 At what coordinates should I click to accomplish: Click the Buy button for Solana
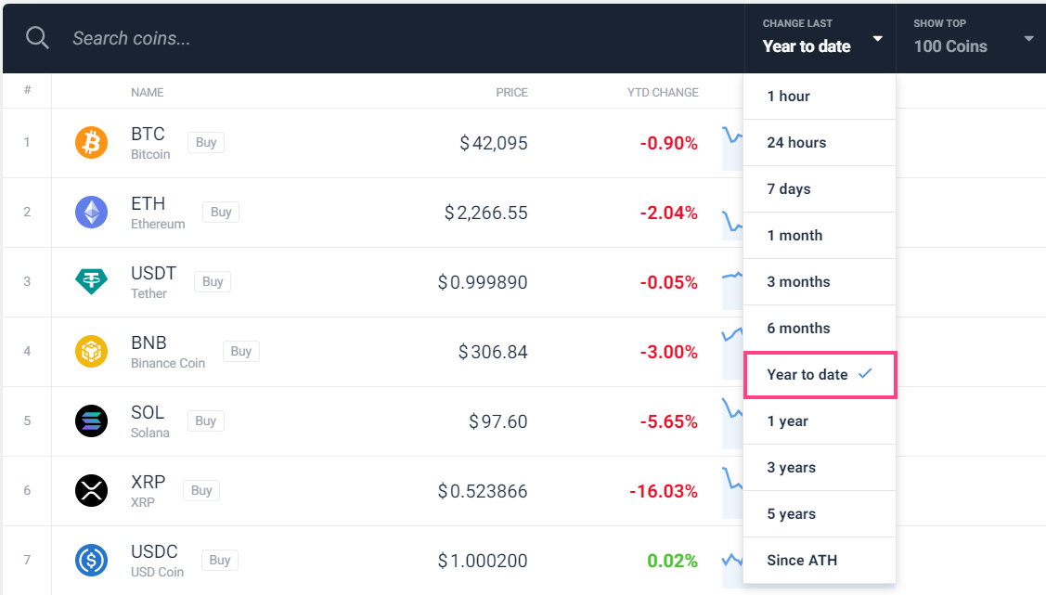205,420
